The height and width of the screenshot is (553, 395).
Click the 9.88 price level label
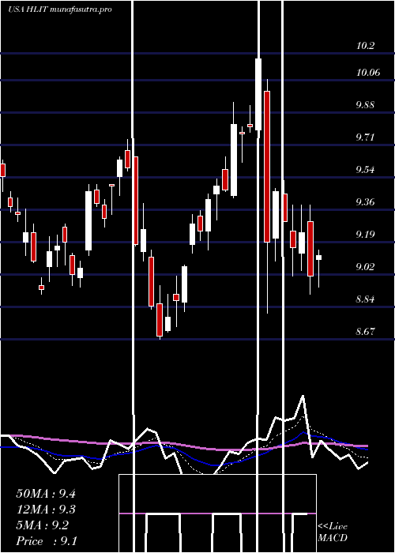pyautogui.click(x=367, y=105)
